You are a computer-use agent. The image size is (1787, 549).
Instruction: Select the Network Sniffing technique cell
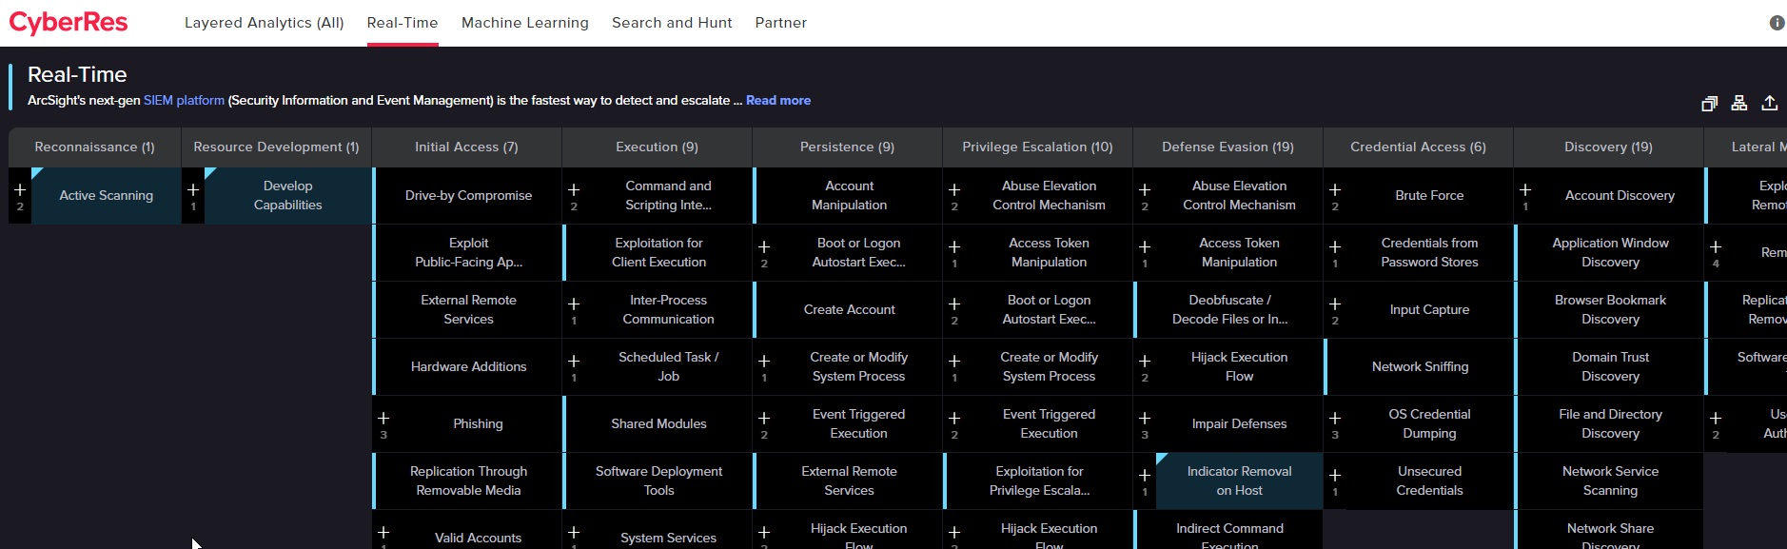(x=1420, y=367)
